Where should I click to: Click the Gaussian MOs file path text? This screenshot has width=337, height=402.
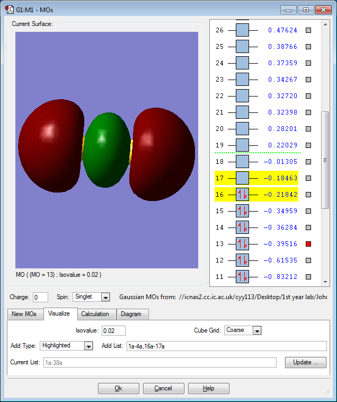tap(253, 297)
